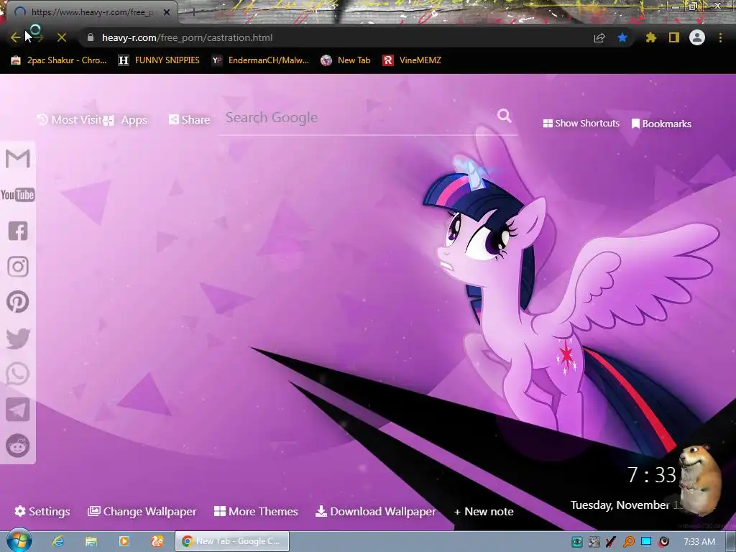Screen dimensions: 736x552
Task: Close the current browser tab
Action: click(x=167, y=12)
